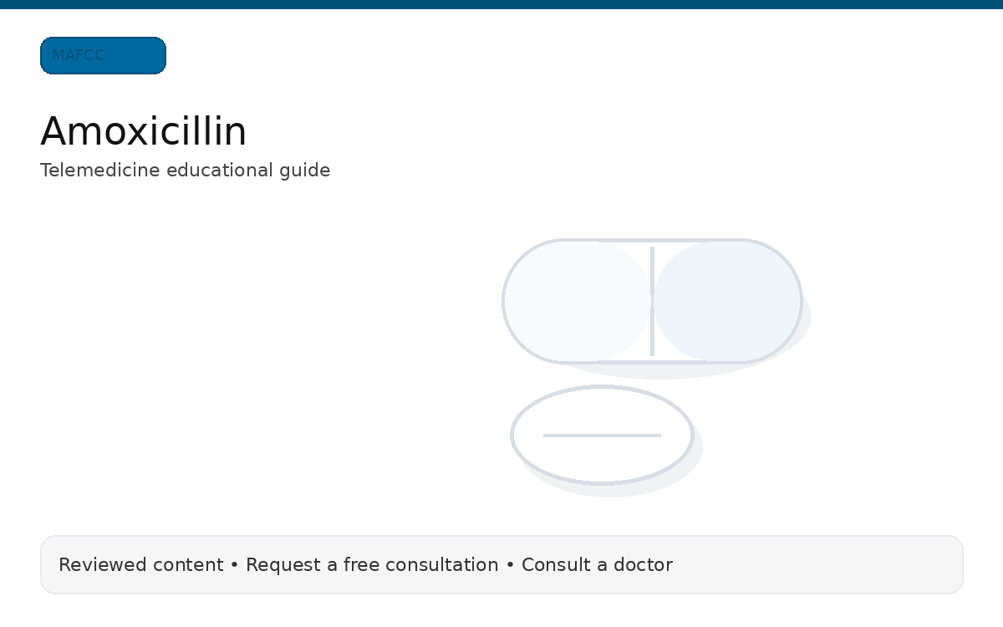
Task: Select the MAFCC badge
Action: 103,55
